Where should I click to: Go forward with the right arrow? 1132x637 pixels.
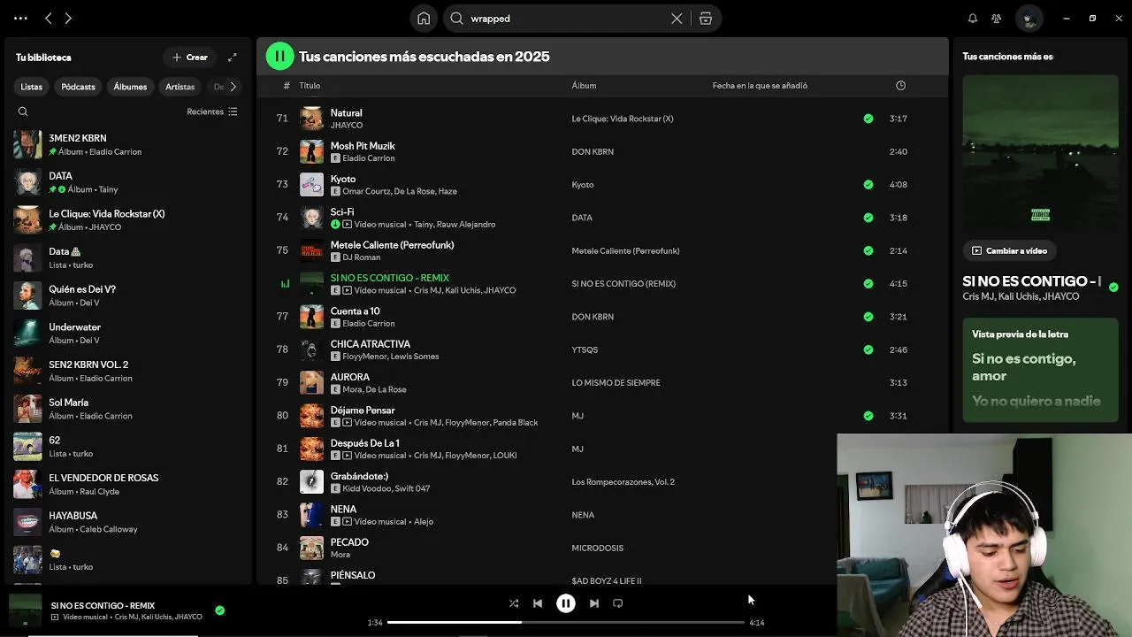[68, 18]
